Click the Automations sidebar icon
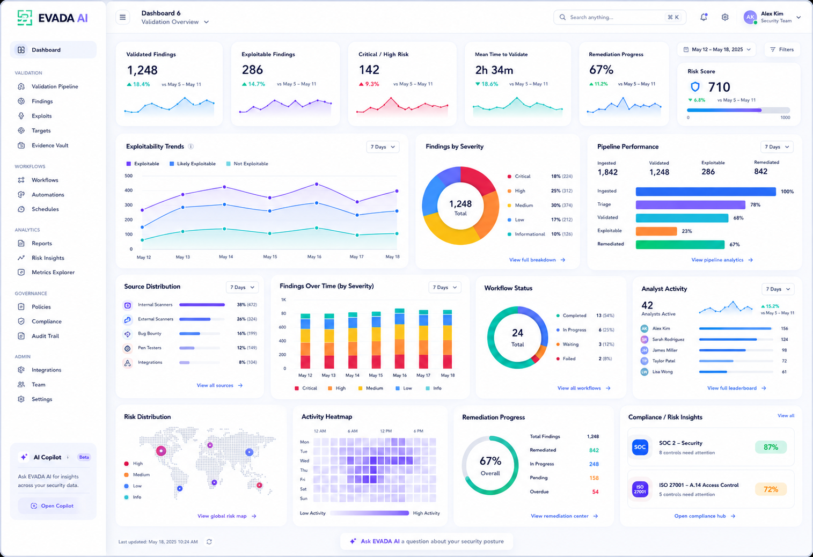 coord(21,195)
